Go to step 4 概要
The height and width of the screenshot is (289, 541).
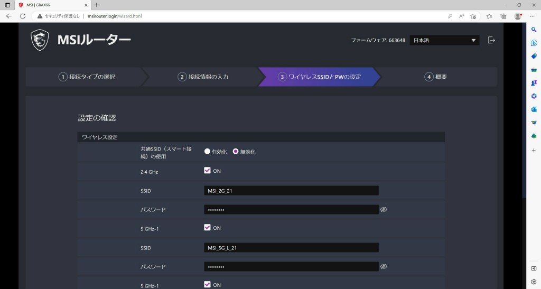pos(435,77)
